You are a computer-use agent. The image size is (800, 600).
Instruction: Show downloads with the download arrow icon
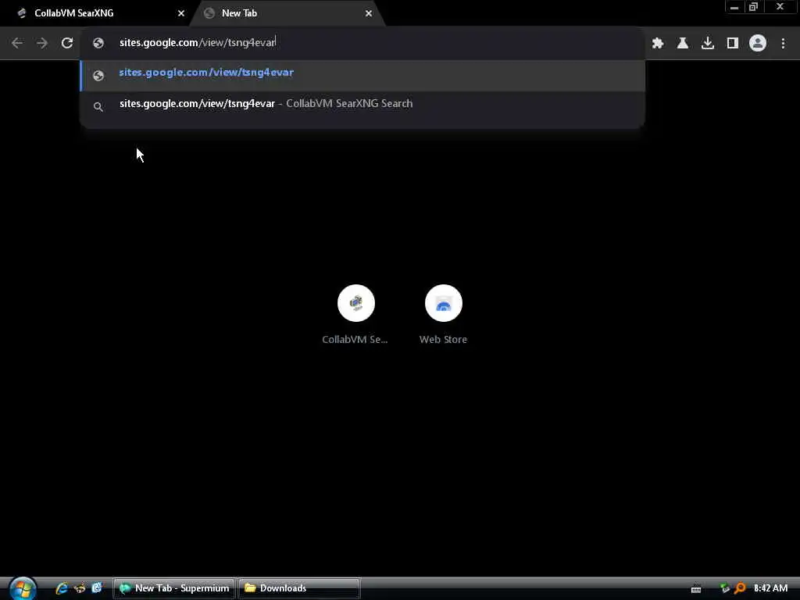pyautogui.click(x=708, y=43)
